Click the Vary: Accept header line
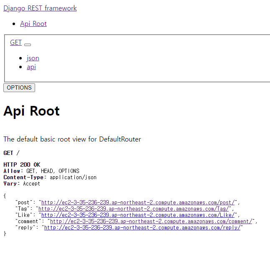The image size is (270, 255). tap(22, 183)
